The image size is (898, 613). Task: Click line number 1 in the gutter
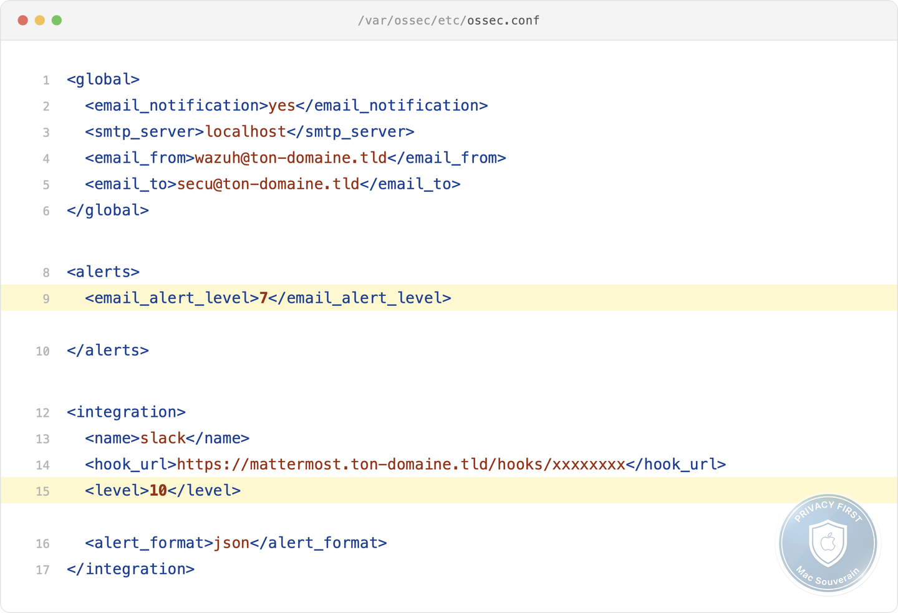(x=46, y=80)
